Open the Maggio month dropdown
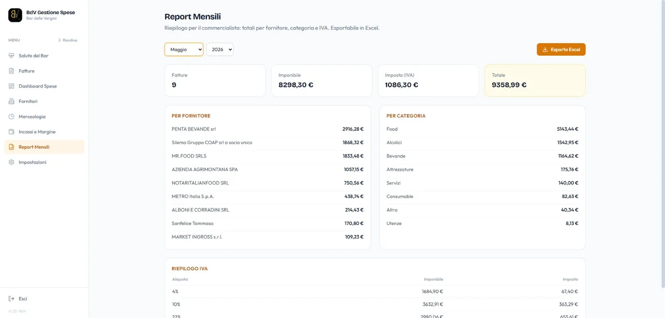 pos(184,49)
